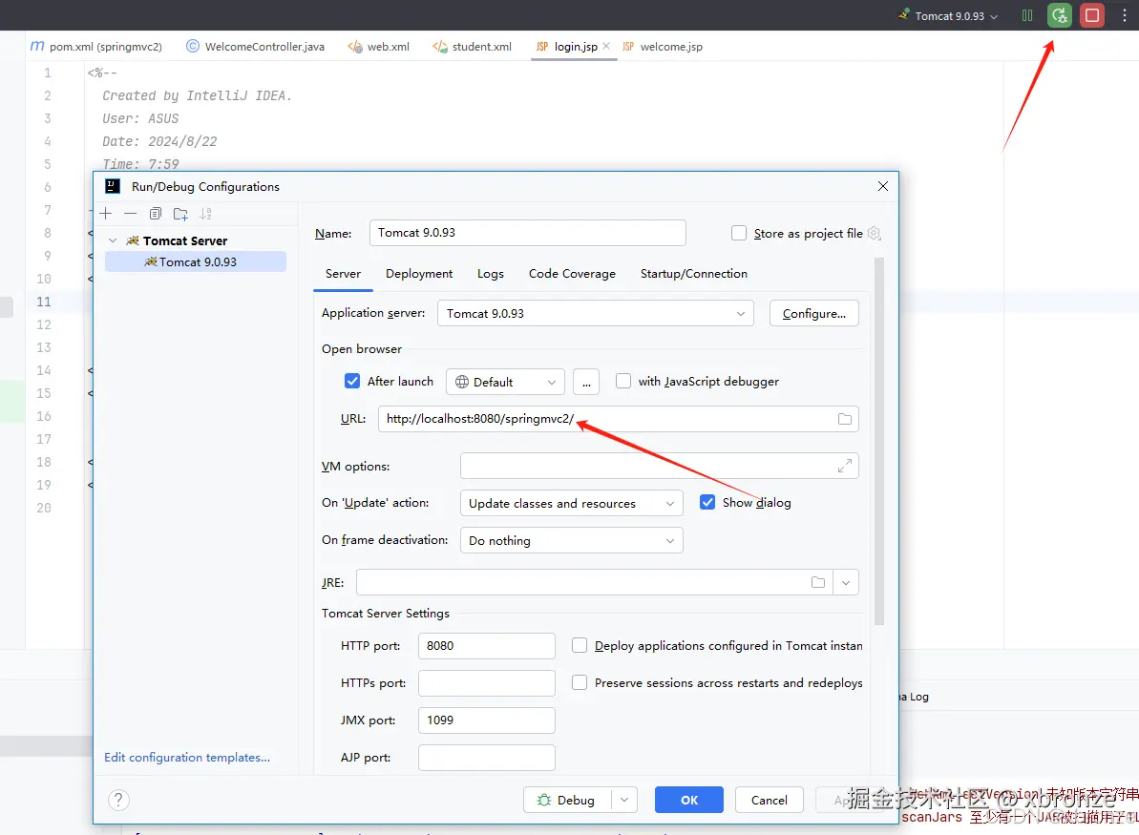
Task: Open the vertical three-dot more actions menu
Action: coord(1125,15)
